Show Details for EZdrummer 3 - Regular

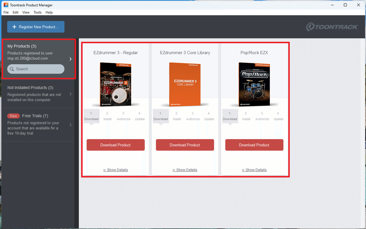[116, 170]
